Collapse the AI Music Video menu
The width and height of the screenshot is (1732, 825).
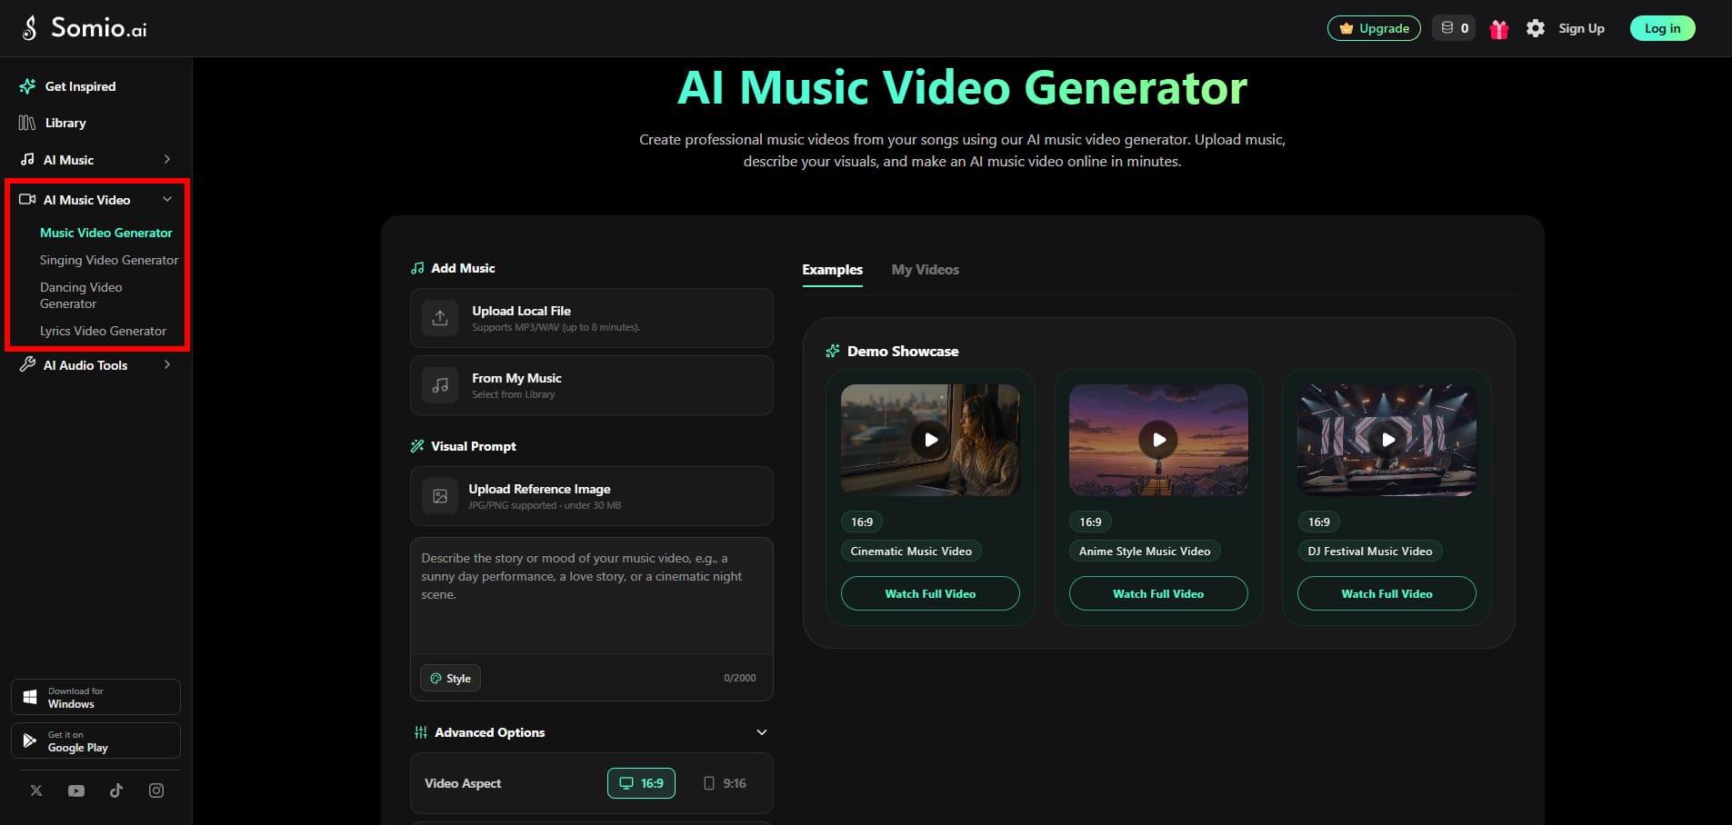click(95, 200)
